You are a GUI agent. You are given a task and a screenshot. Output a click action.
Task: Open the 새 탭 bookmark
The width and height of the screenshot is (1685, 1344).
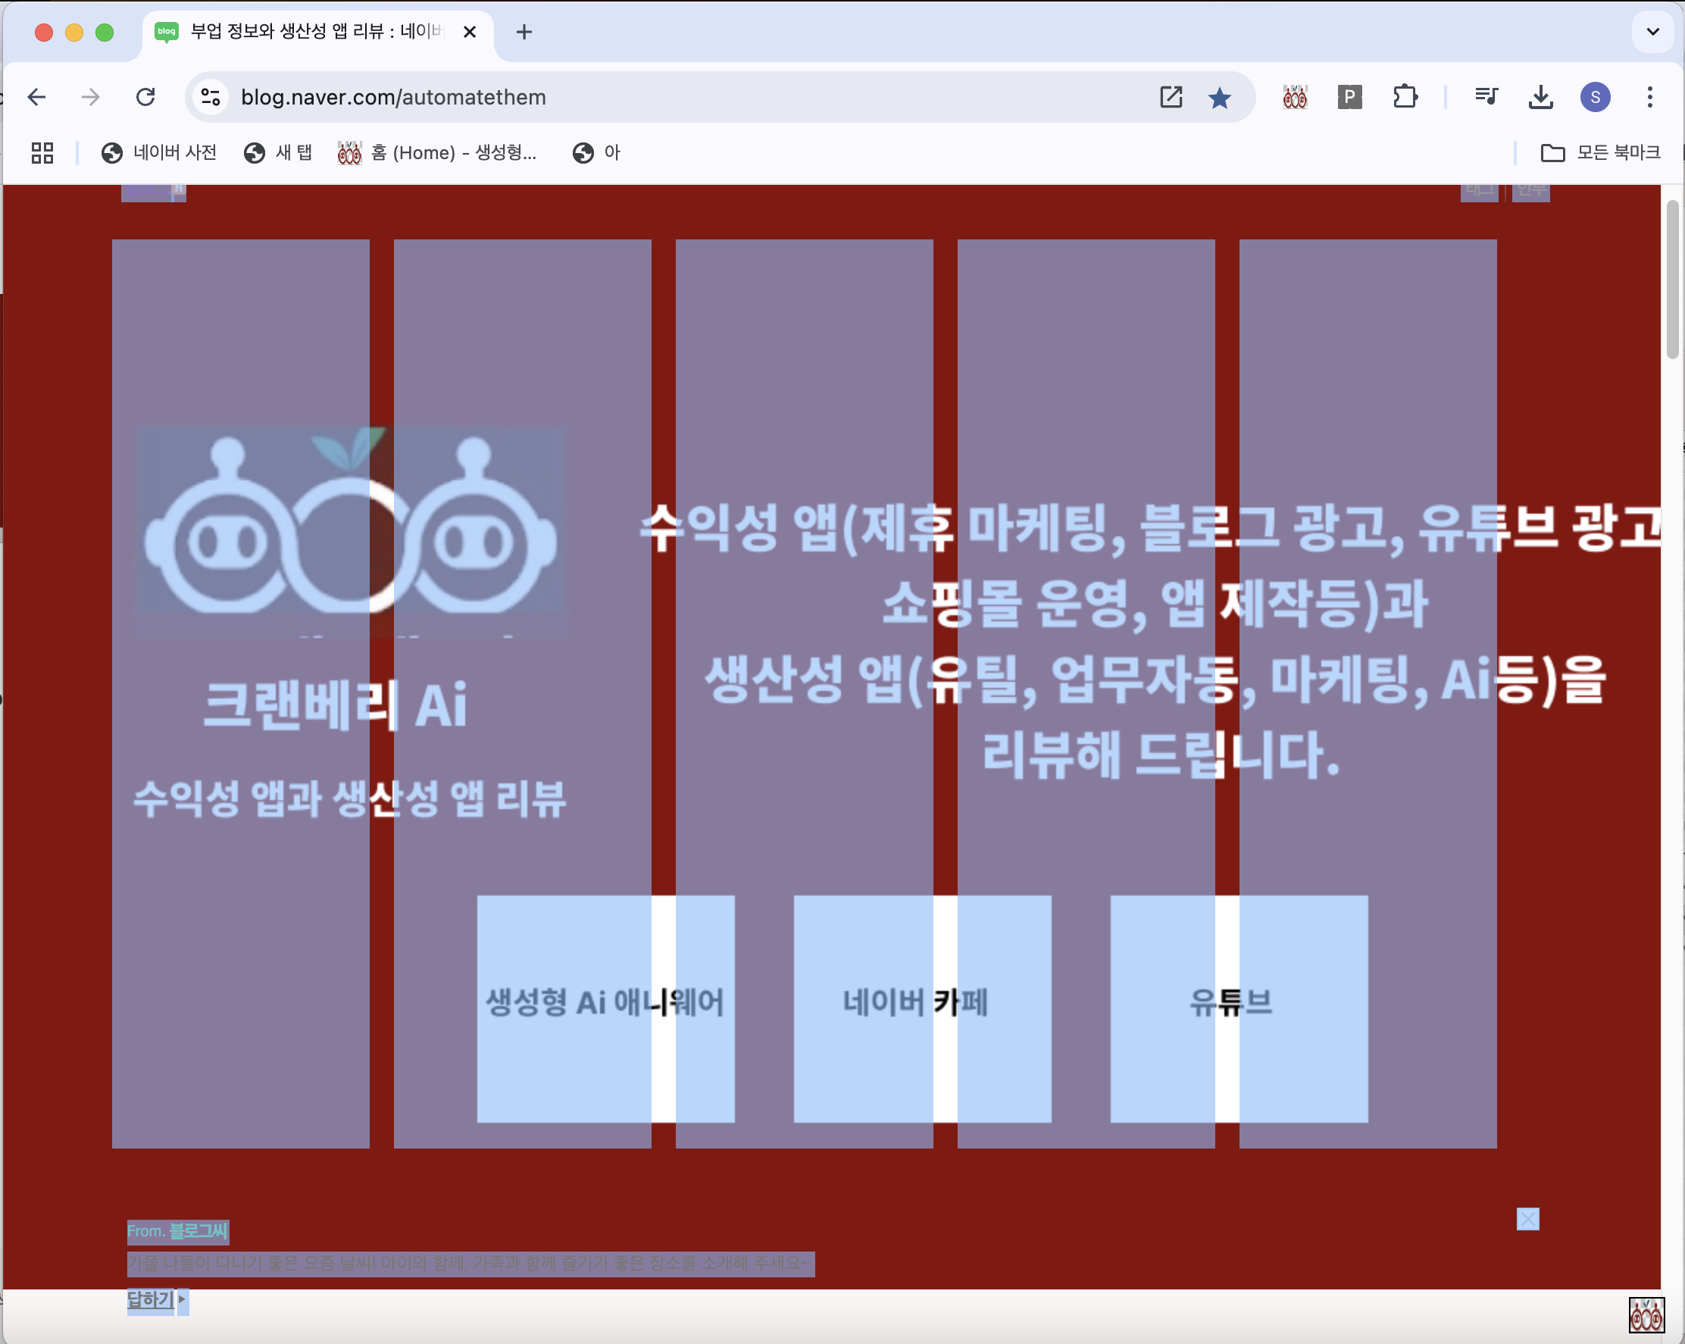click(278, 152)
